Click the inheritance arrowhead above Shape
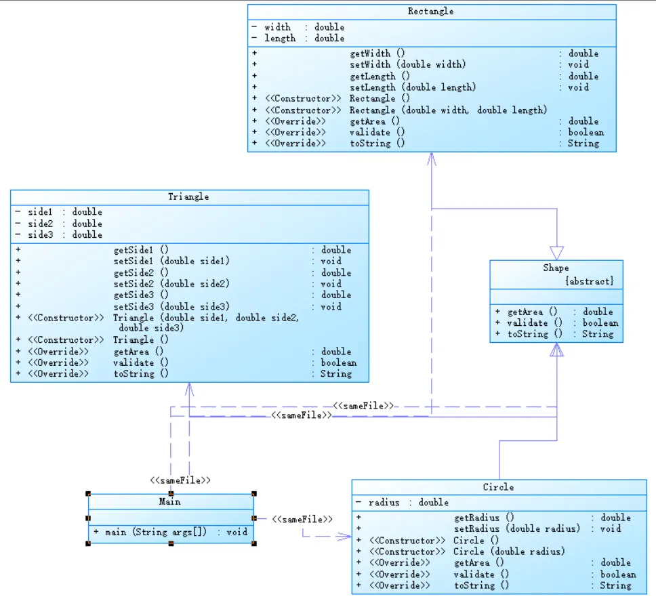 557,253
